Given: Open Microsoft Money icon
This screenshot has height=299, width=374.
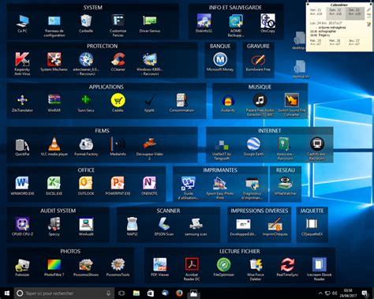Looking at the screenshot, I should pos(220,59).
